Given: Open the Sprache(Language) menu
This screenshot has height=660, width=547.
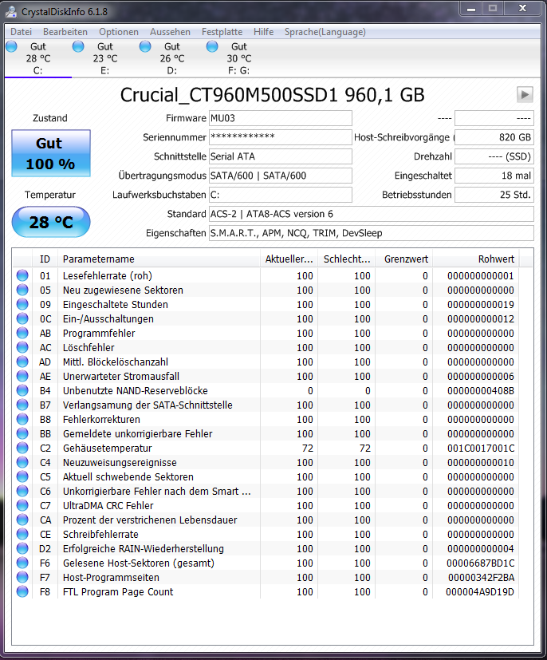Looking at the screenshot, I should pos(325,32).
